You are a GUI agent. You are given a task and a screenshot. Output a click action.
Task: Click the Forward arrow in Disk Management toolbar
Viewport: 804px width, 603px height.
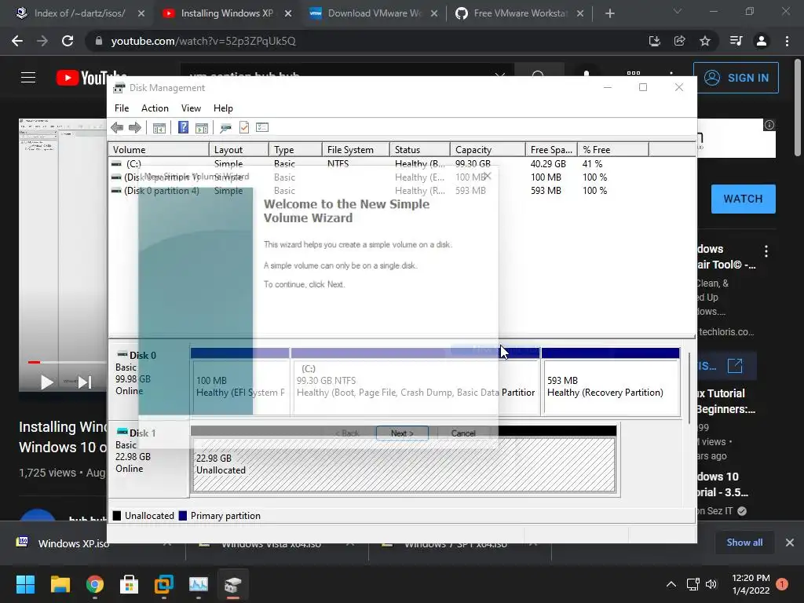coord(135,128)
